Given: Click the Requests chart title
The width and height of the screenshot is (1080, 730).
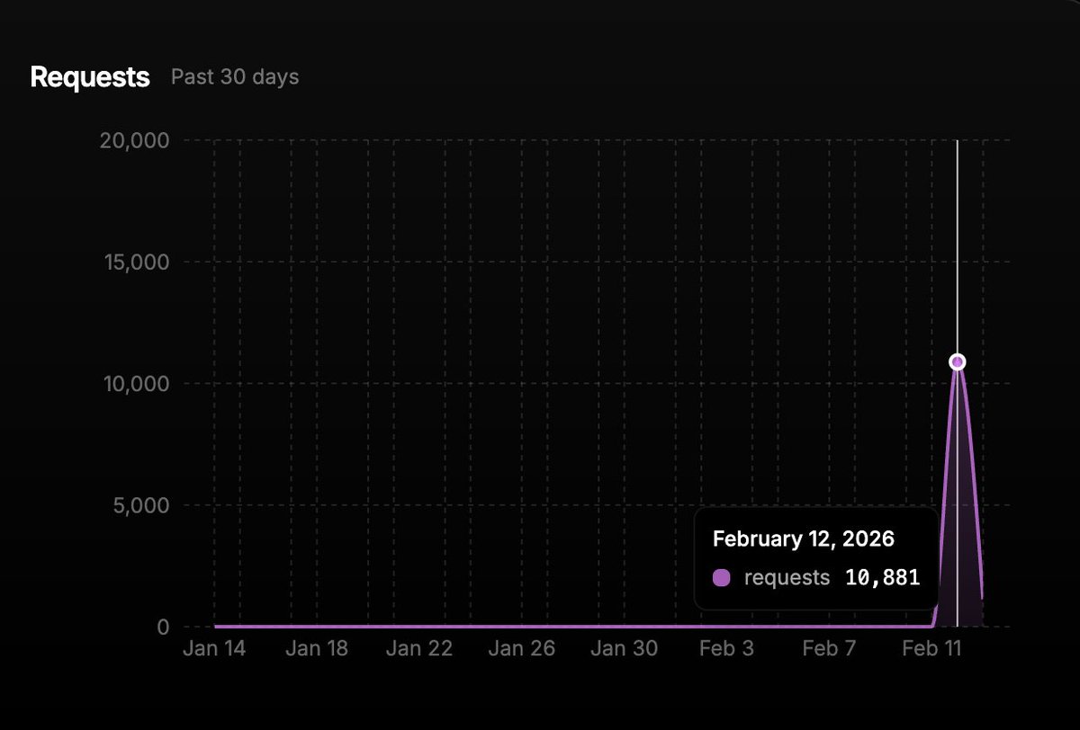Looking at the screenshot, I should coord(90,77).
